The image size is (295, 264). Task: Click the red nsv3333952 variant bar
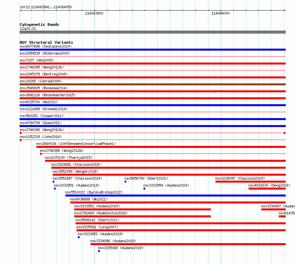(143, 209)
